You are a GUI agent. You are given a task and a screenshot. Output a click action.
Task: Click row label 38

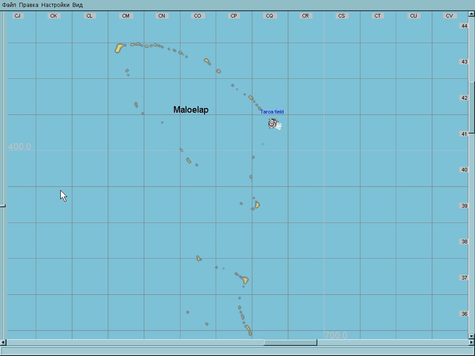click(464, 242)
